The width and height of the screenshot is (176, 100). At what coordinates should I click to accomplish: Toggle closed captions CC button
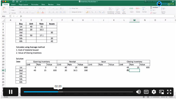click(x=146, y=92)
